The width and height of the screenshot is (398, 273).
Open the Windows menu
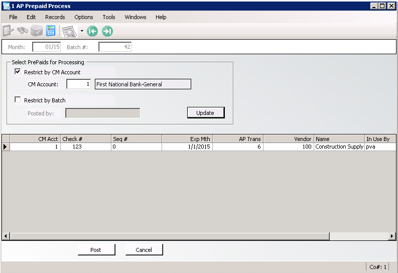tap(136, 17)
